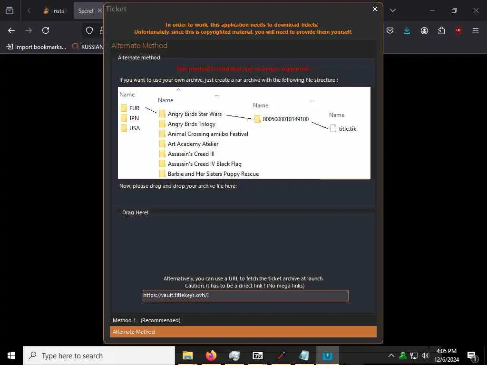
Task: Open the blue U app in taskbar
Action: coord(327,355)
